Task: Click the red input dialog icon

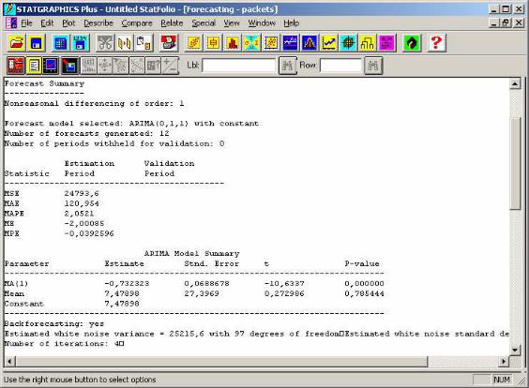Action: 16,65
